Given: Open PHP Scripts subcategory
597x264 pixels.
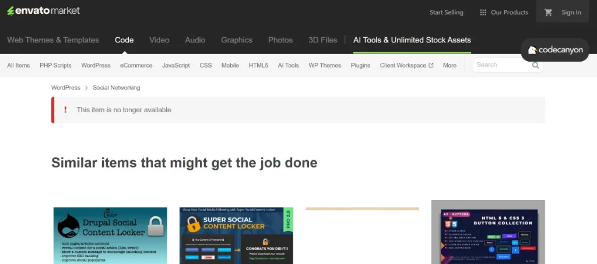Looking at the screenshot, I should [x=55, y=65].
